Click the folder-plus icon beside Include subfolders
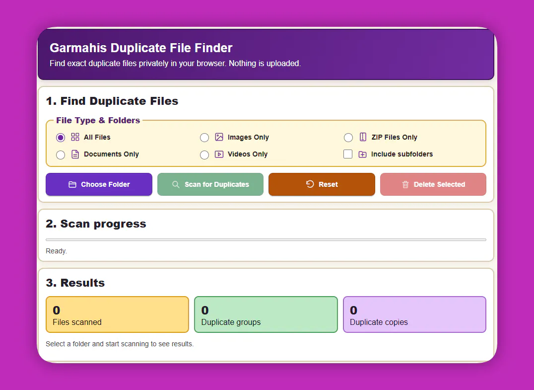Image resolution: width=534 pixels, height=390 pixels. tap(362, 155)
